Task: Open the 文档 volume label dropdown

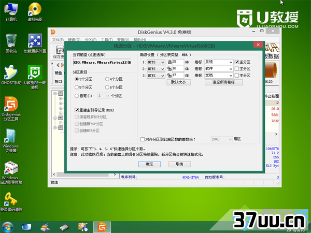Action: (219, 76)
